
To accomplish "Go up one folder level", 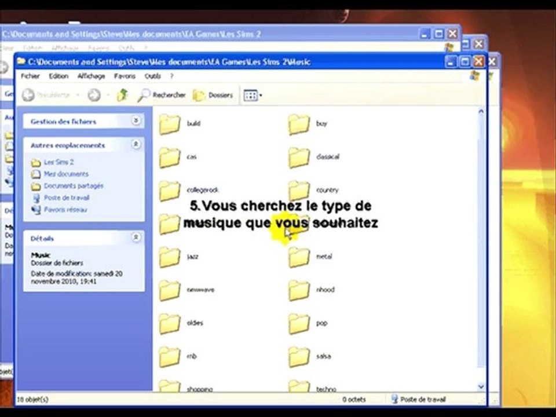I will coord(122,95).
